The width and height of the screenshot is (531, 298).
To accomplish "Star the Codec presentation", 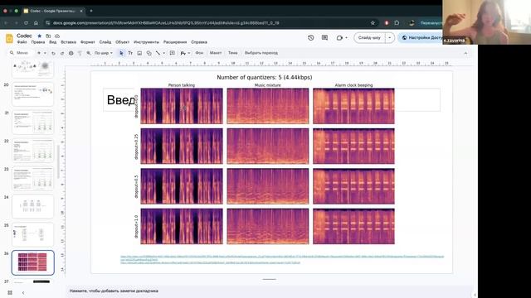I will (39, 36).
